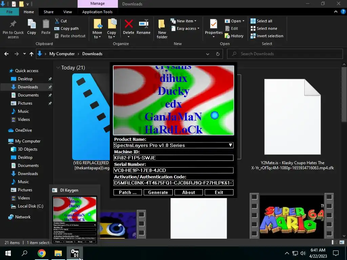Click My Computer in address breadcrumb
The image size is (347, 260).
(62, 54)
